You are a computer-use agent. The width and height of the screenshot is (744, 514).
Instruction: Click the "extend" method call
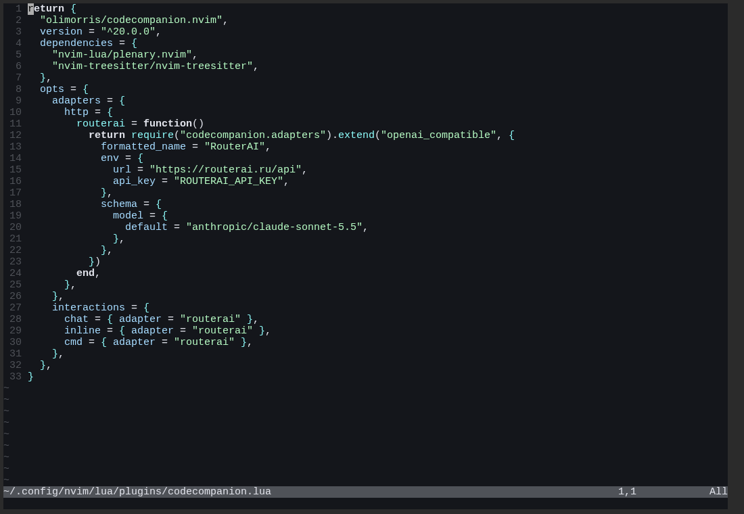[x=356, y=135]
